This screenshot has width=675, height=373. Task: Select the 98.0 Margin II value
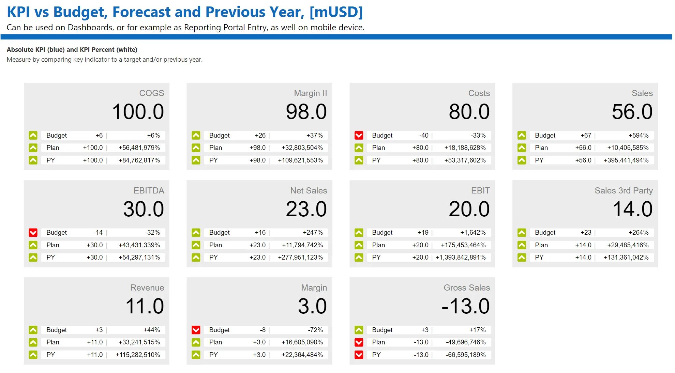pyautogui.click(x=306, y=112)
